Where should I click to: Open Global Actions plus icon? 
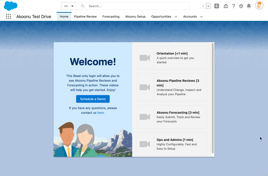pyautogui.click(x=217, y=6)
